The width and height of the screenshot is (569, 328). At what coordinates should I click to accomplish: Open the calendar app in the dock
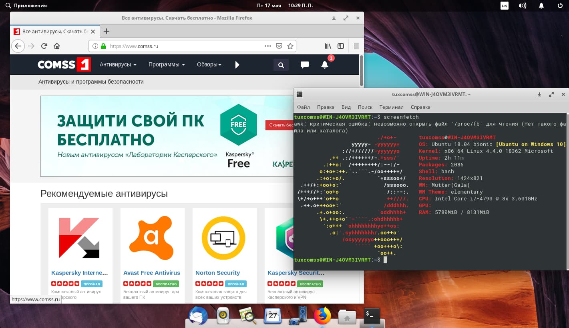(x=273, y=316)
